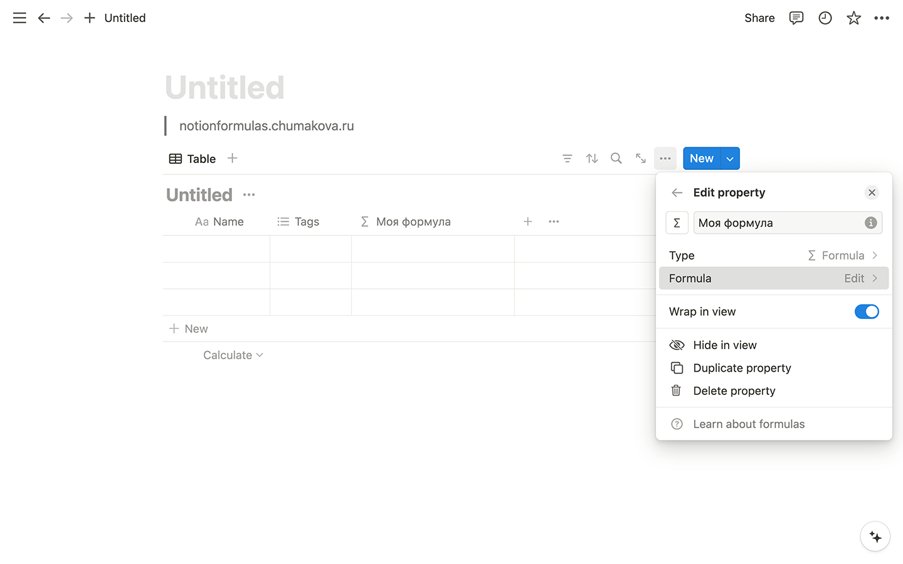Toggle Wrap in view switch
Viewport: 903px width, 564px height.
[867, 311]
